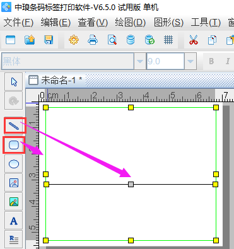Image resolution: width=234 pixels, height=249 pixels.
Task: Open document settings gear icon
Action: [x=74, y=40]
